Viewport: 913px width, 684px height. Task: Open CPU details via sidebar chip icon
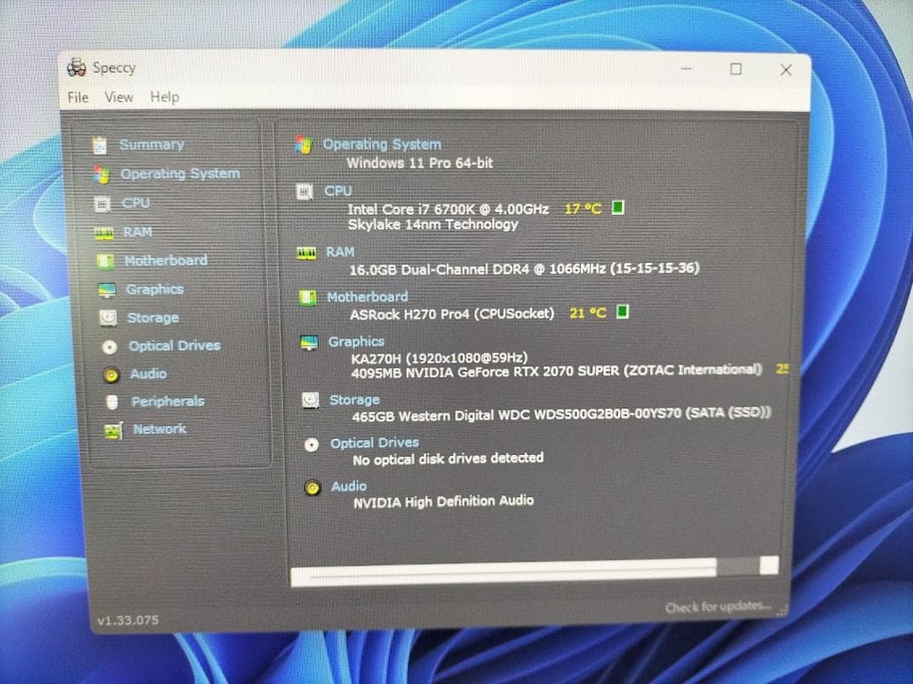coord(103,204)
